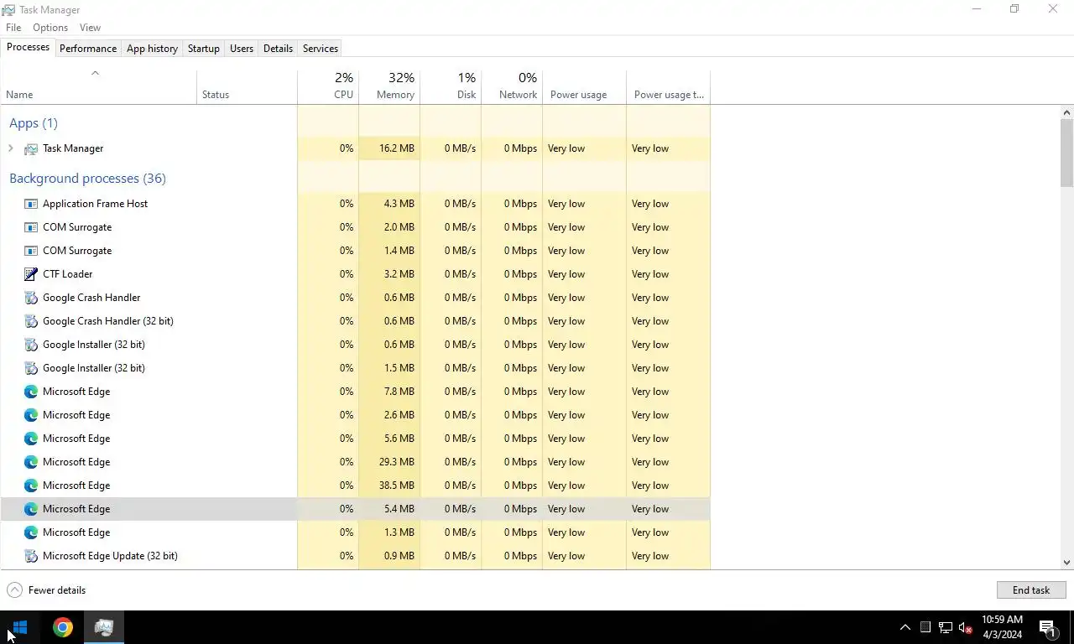This screenshot has width=1074, height=644.
Task: Collapse to fewer details view
Action: (x=47, y=590)
